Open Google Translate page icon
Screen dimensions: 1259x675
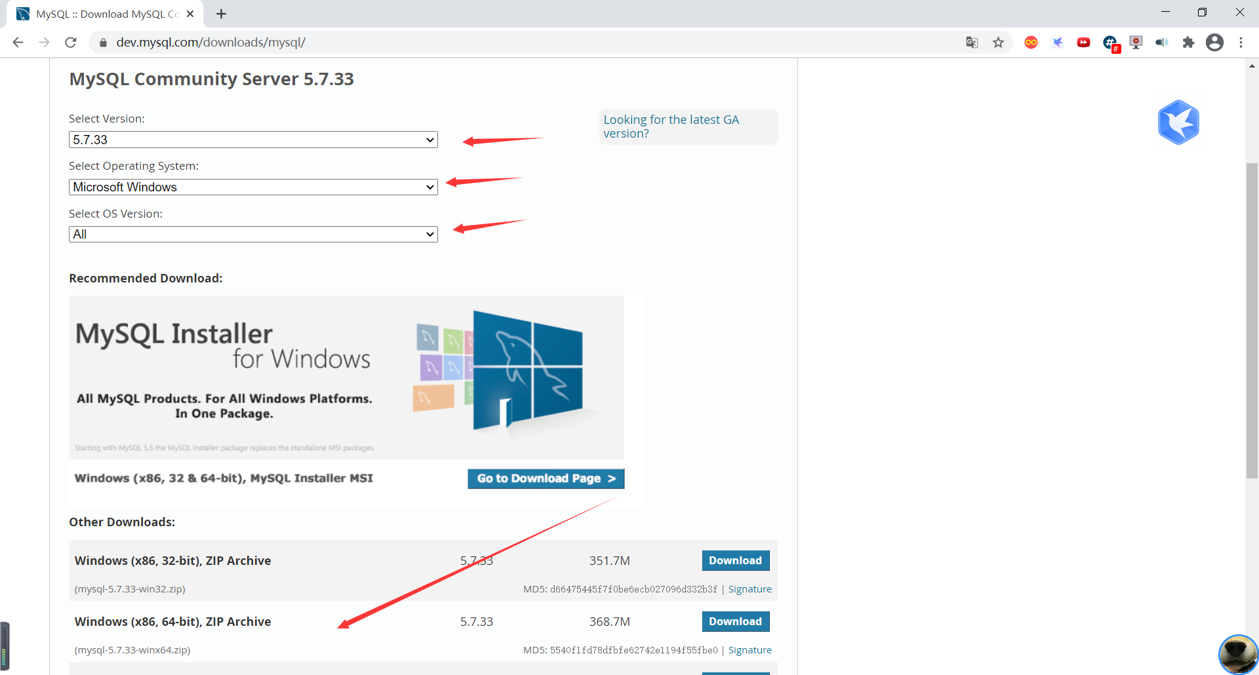(x=972, y=43)
